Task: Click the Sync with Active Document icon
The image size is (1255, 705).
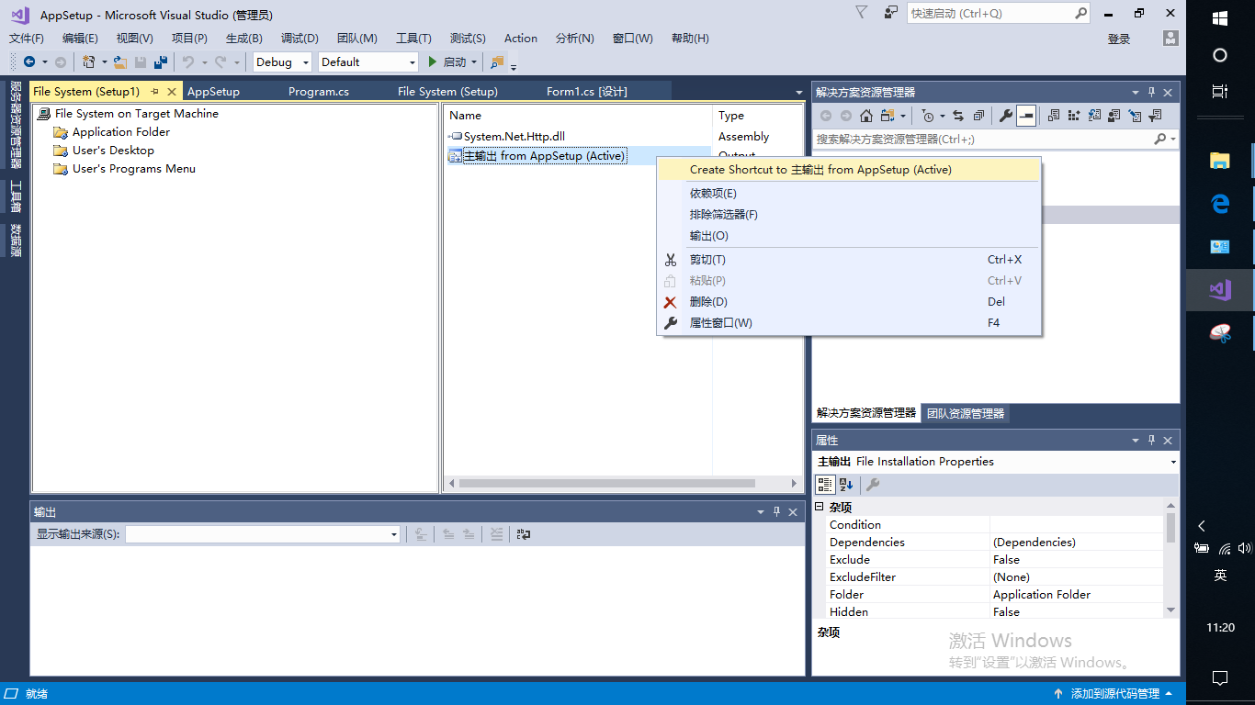Action: [x=959, y=115]
